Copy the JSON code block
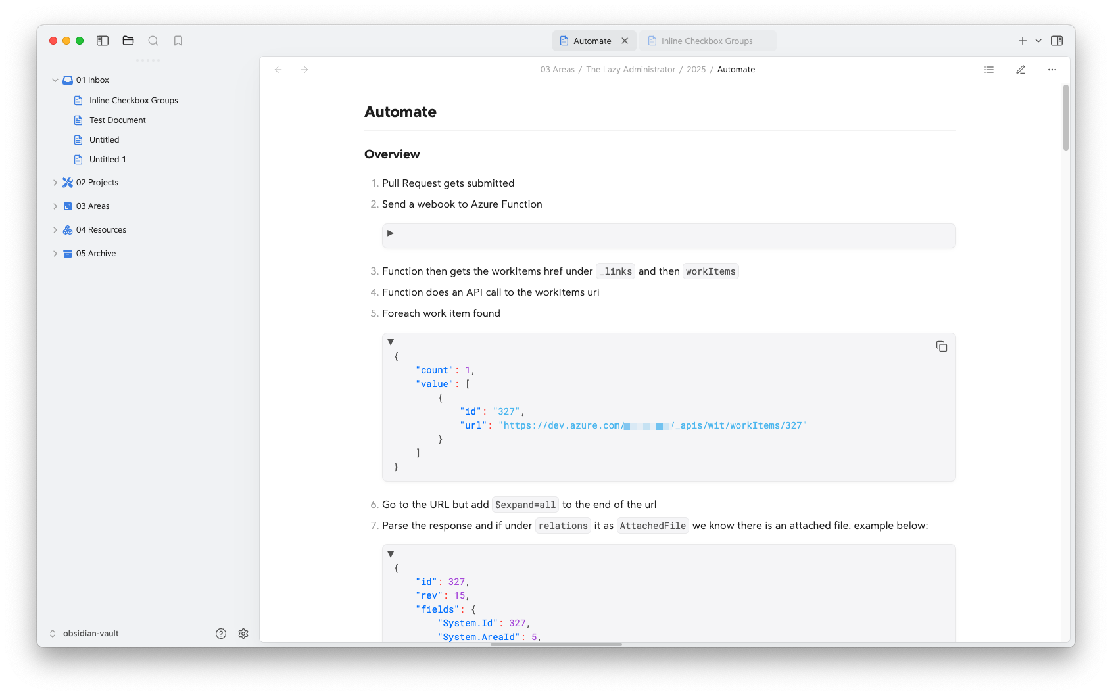1112x696 pixels. (941, 346)
